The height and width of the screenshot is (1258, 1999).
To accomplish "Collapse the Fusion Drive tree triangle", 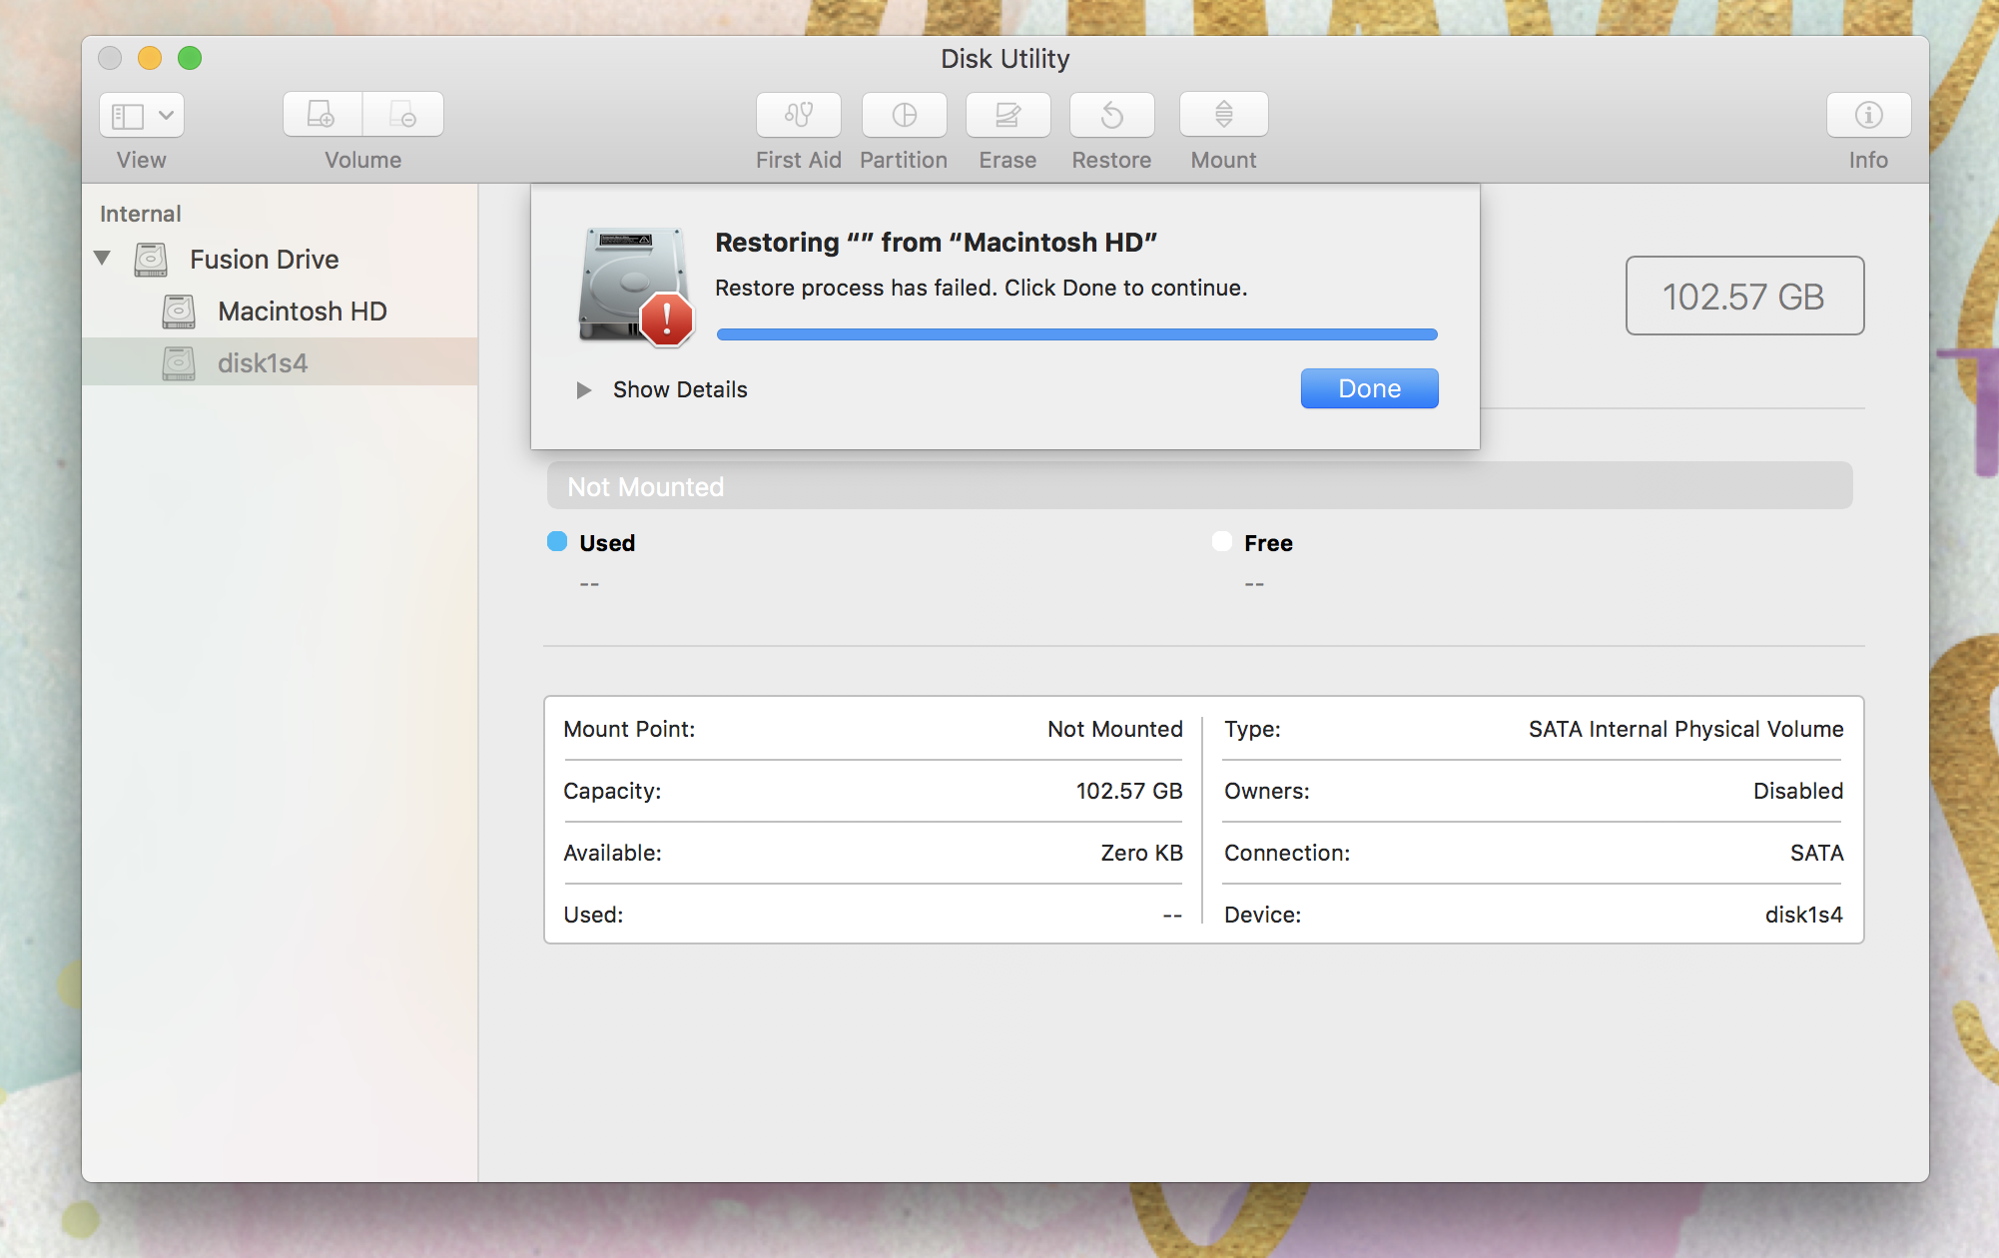I will pyautogui.click(x=102, y=259).
